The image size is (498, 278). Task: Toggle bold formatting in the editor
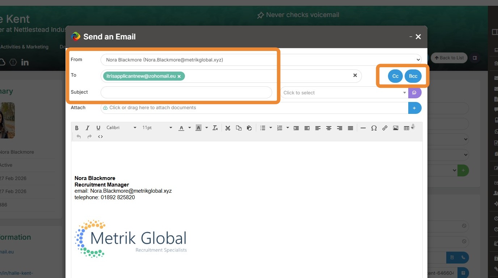pos(77,128)
